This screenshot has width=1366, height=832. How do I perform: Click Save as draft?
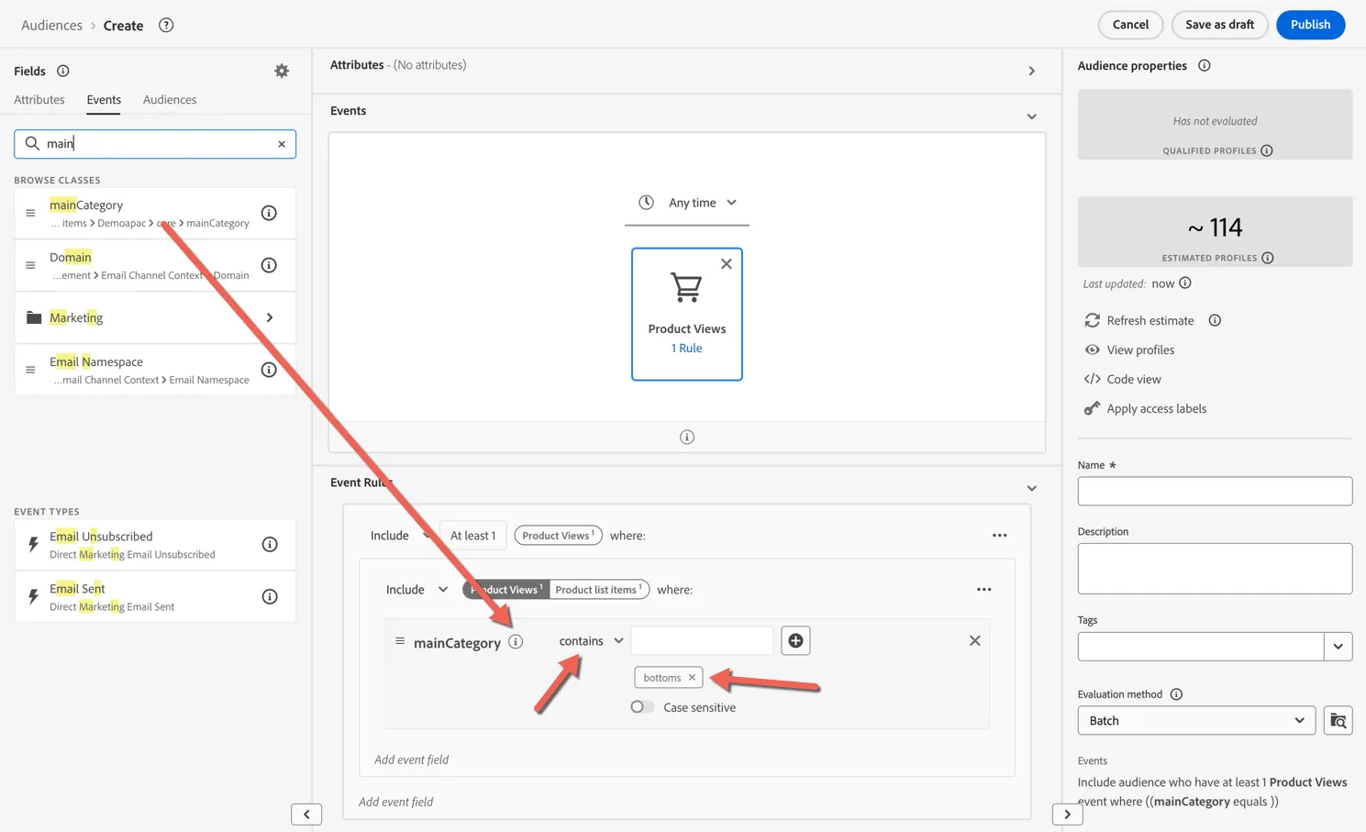[x=1219, y=25]
